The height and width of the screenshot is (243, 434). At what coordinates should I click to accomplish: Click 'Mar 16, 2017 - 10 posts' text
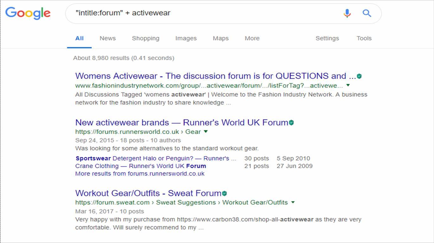pos(110,211)
